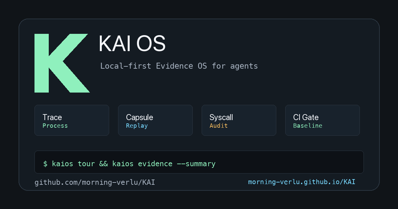Image resolution: width=398 pixels, height=209 pixels.
Task: Open the Capsule feature card
Action: coord(155,120)
